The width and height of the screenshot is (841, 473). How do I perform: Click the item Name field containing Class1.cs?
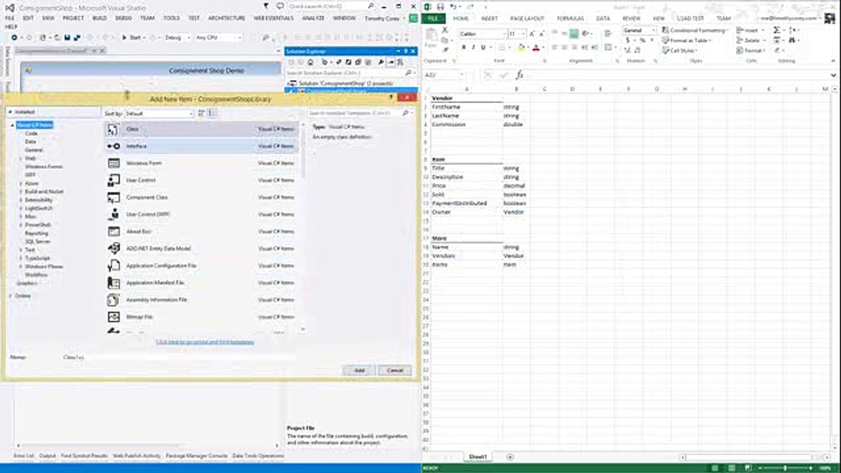tap(177, 357)
